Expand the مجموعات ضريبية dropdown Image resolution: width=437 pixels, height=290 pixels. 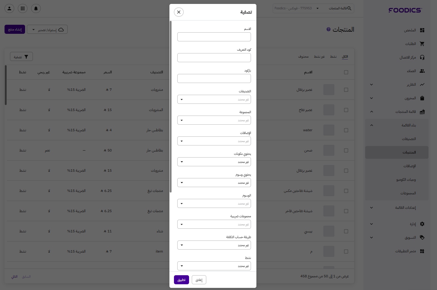tap(214, 224)
